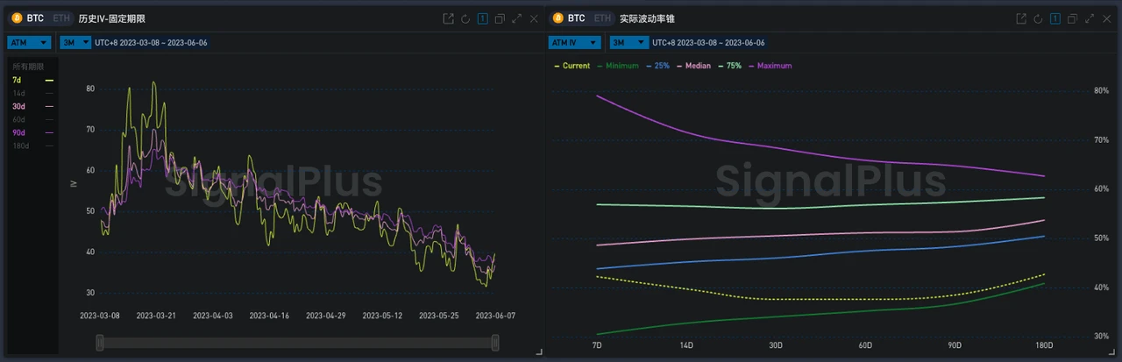
Task: Expand the ATM IV dropdown in right panel
Action: (573, 42)
